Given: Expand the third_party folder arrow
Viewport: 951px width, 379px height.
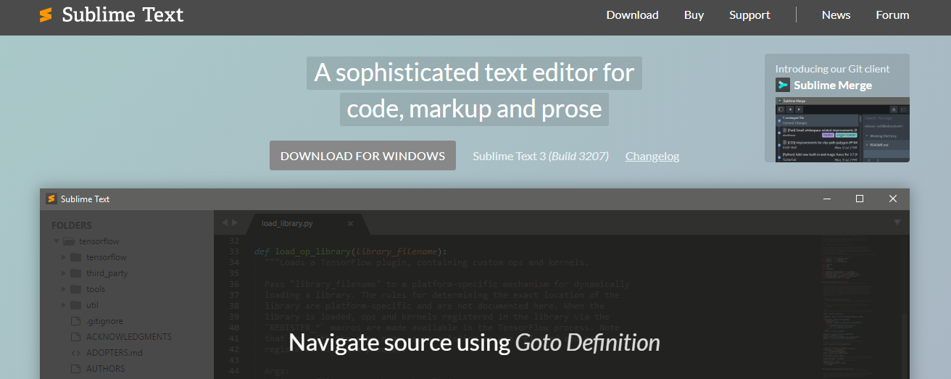Looking at the screenshot, I should pos(64,273).
